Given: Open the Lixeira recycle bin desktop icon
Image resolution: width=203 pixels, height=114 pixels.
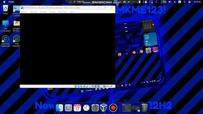Looking at the screenshot, I should point(5,9).
